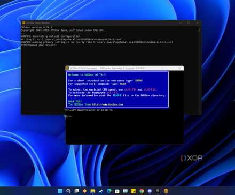Switch to DOSBox Status Window taskbar icon

click(x=158, y=191)
